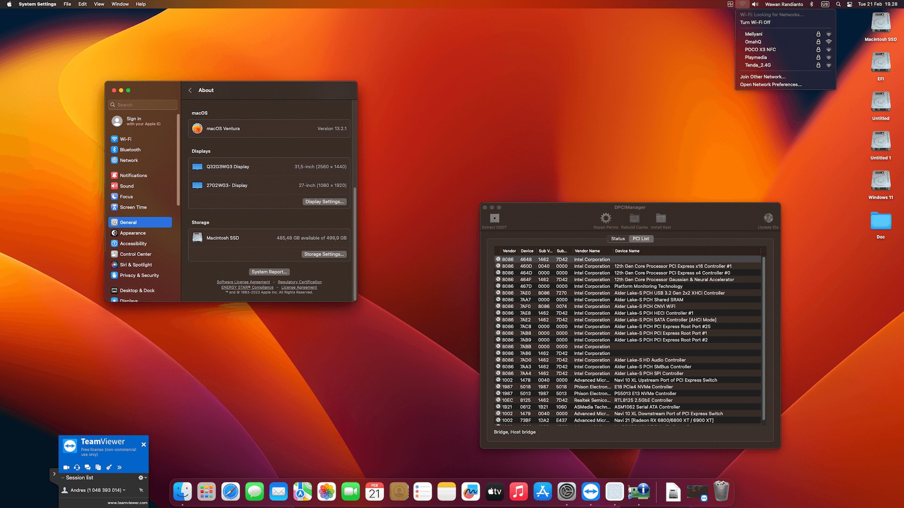Click the System Report button
Screen dimensions: 904x508
(x=269, y=272)
